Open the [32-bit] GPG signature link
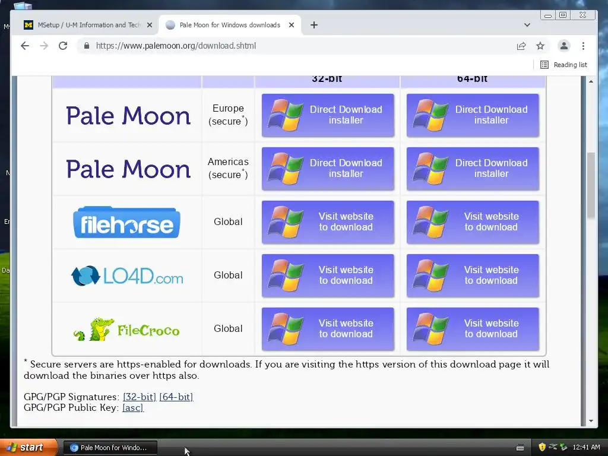 (x=139, y=397)
